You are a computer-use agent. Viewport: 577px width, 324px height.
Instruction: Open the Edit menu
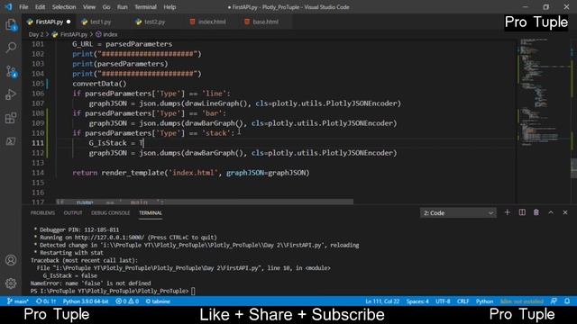(40, 7)
